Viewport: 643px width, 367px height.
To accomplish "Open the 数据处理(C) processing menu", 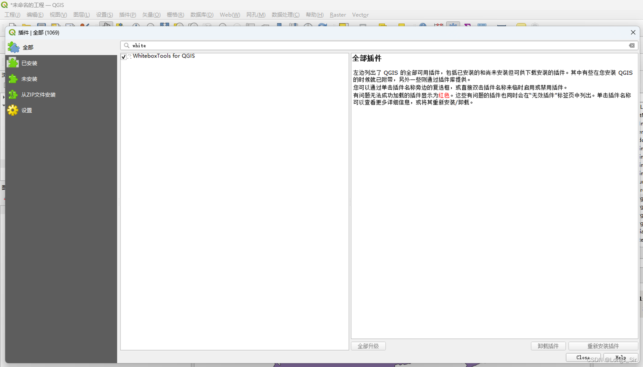I will pyautogui.click(x=286, y=15).
